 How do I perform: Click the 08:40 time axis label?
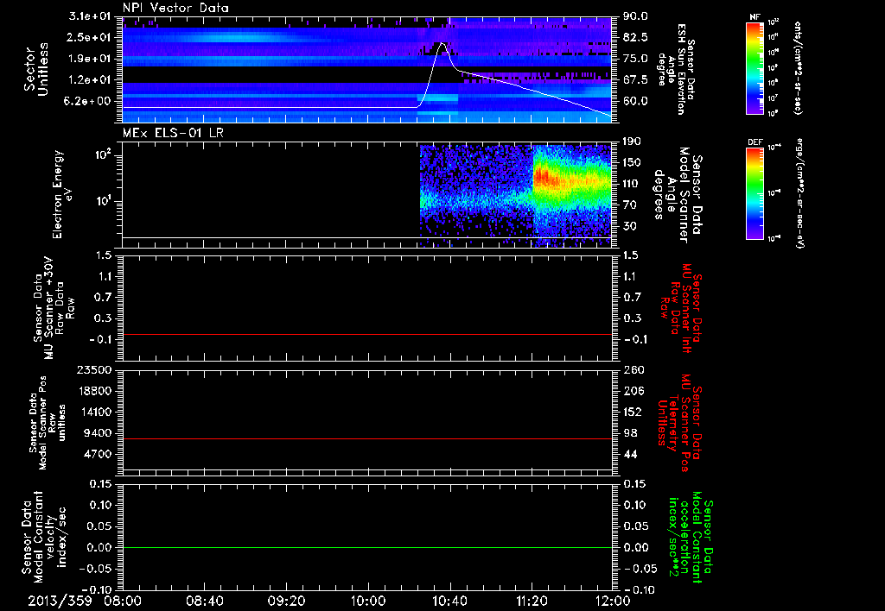coord(204,600)
